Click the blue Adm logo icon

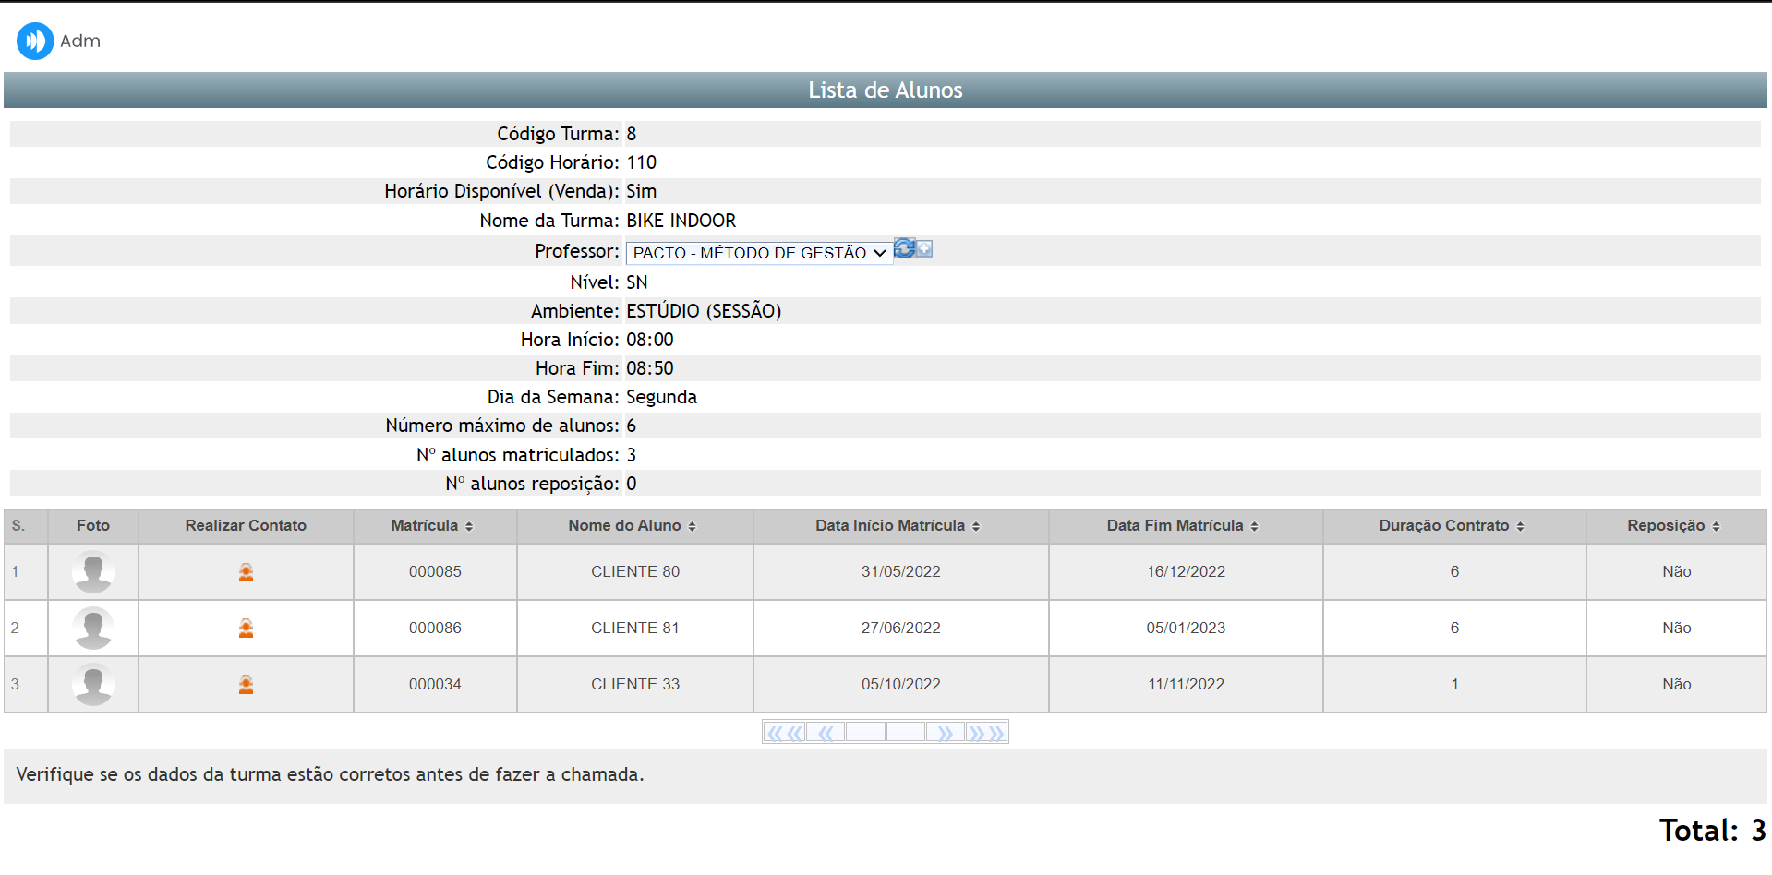pos(35,41)
